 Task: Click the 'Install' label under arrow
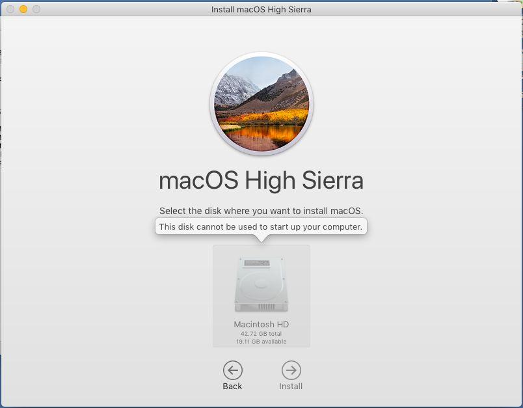[x=291, y=387]
